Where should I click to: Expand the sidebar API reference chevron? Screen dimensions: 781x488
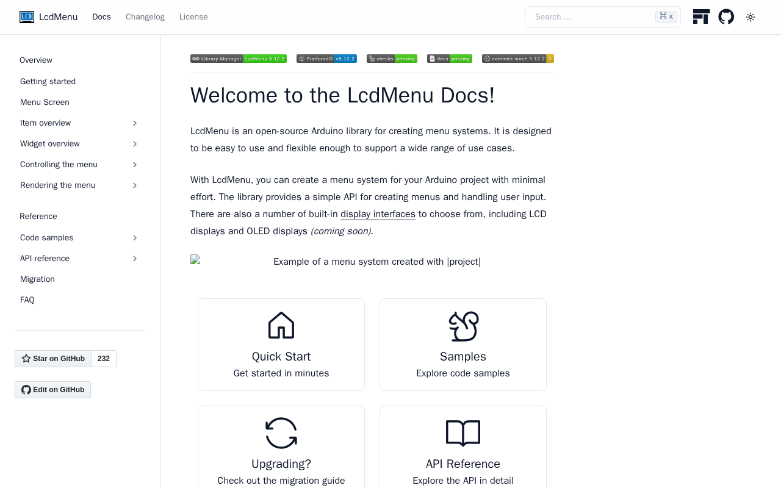[135, 259]
